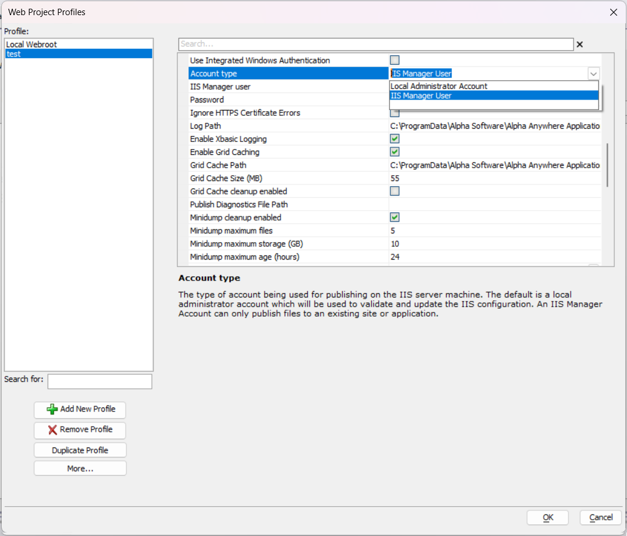Click the Log Path label
The image size is (627, 536).
tap(205, 126)
